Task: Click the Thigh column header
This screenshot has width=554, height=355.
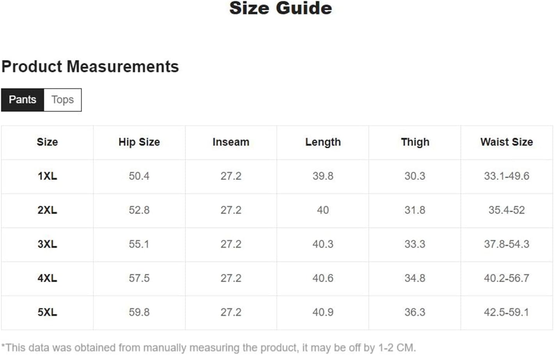Action: [x=415, y=142]
